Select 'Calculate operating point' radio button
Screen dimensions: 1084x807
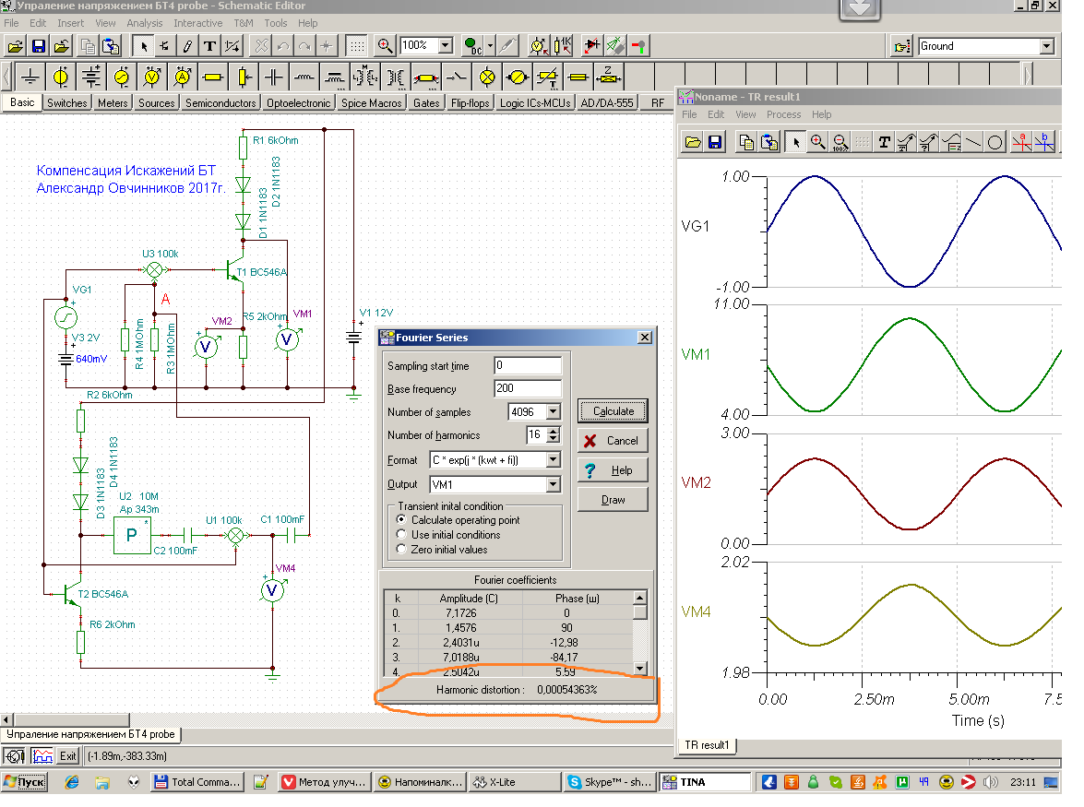click(x=401, y=520)
